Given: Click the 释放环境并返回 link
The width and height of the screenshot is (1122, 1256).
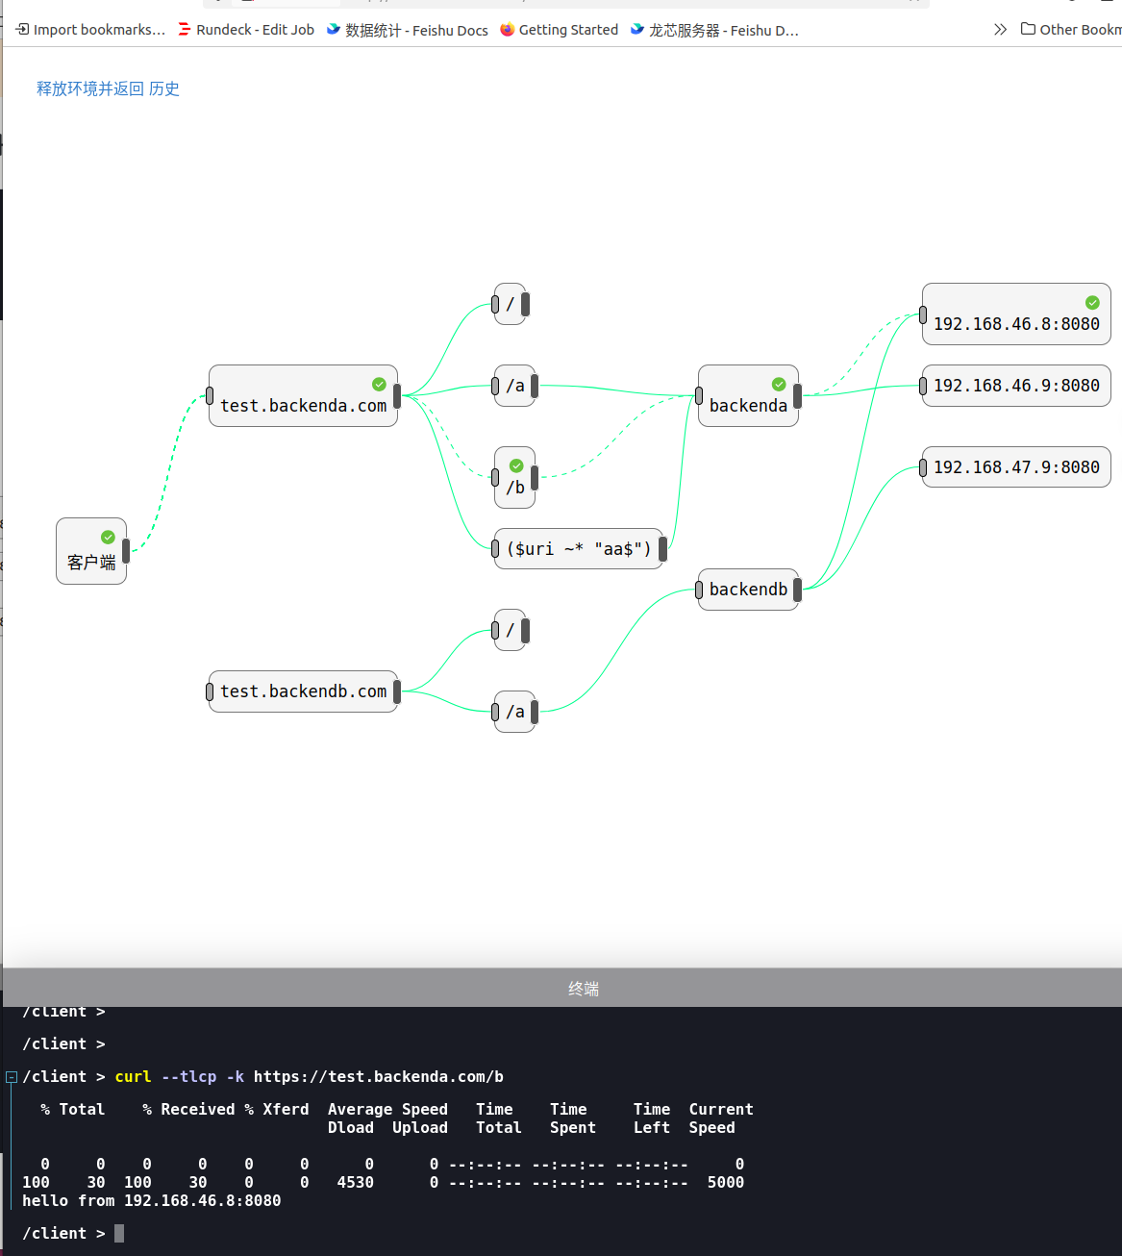Looking at the screenshot, I should [x=89, y=88].
